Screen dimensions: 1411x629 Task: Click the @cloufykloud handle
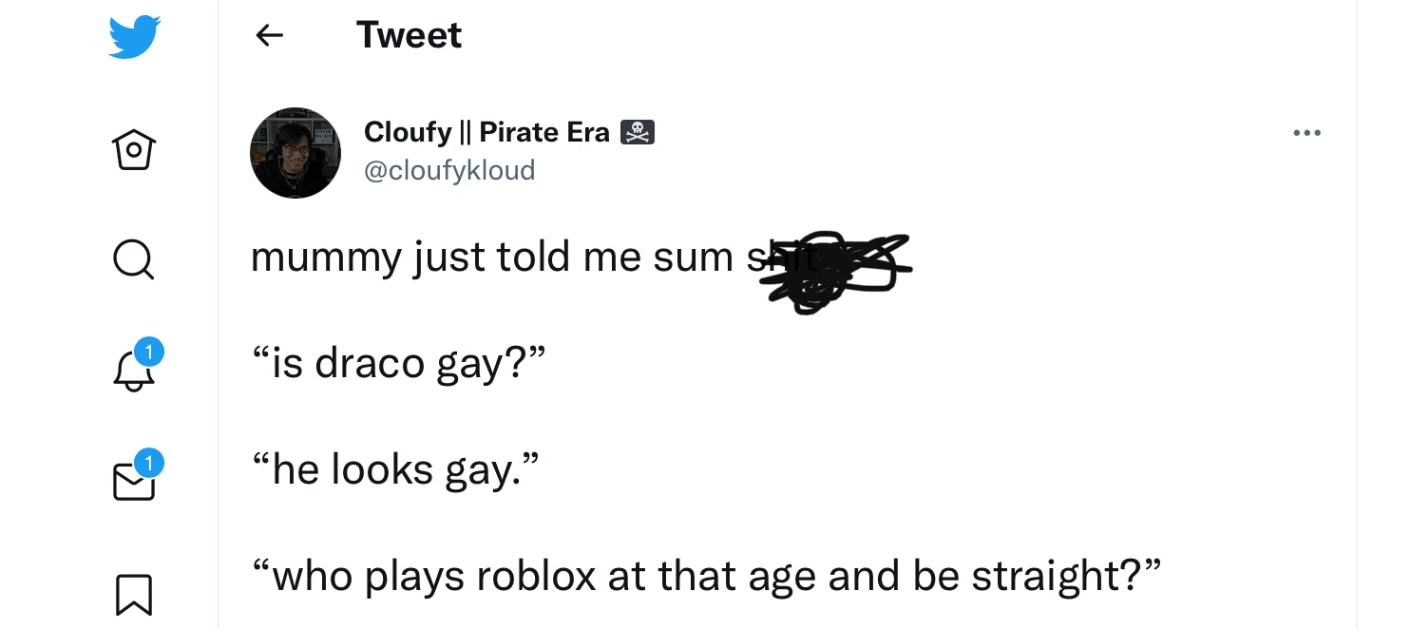coord(449,170)
